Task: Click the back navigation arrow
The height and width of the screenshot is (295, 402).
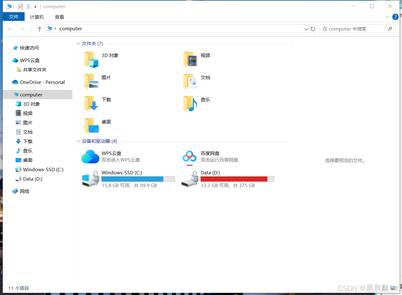Action: [10, 29]
